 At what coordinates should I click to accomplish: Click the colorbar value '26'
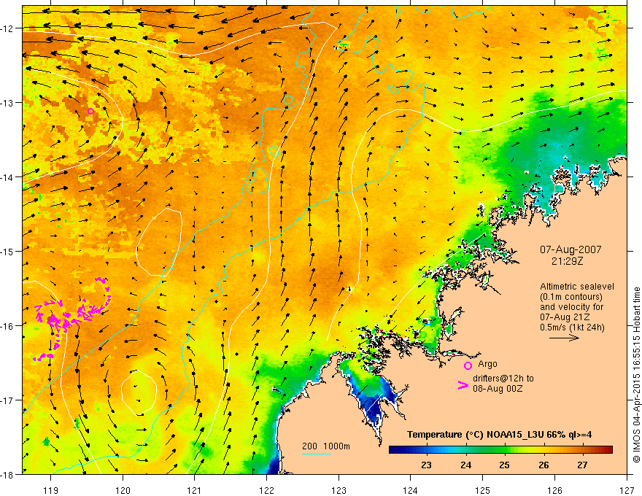tap(544, 465)
